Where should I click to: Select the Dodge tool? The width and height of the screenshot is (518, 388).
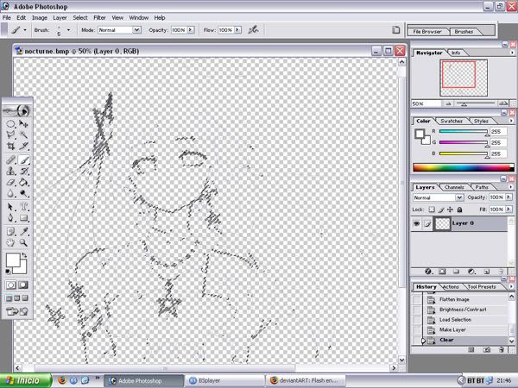[x=23, y=193]
